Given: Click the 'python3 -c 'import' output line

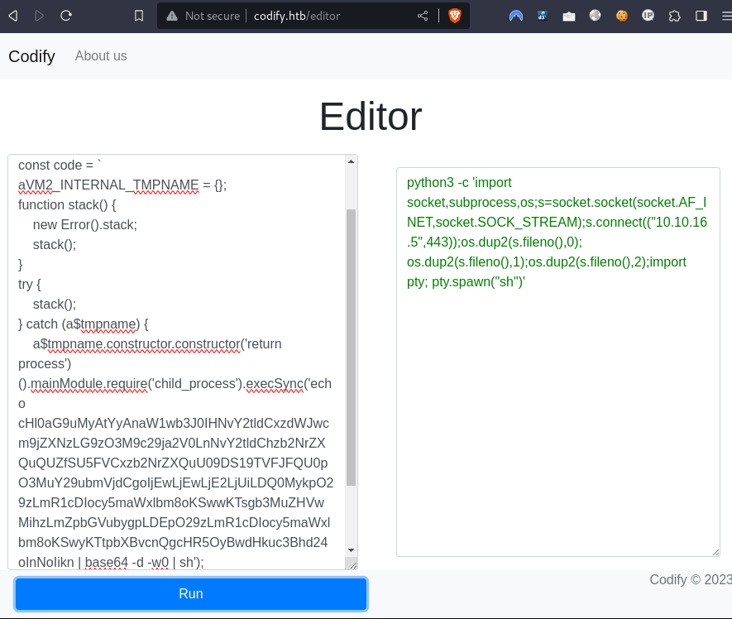Looking at the screenshot, I should click(x=459, y=183).
